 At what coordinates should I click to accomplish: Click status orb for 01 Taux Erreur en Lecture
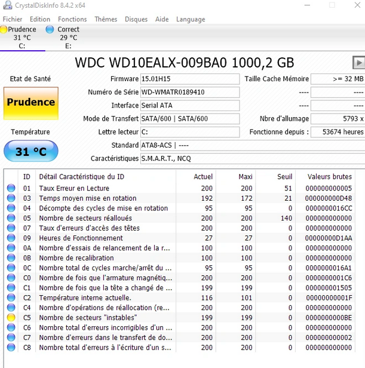[x=11, y=188]
